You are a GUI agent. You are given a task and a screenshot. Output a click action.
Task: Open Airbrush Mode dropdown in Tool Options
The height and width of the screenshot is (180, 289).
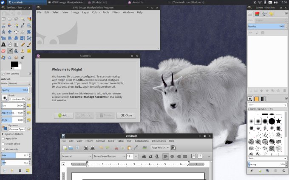point(19,83)
